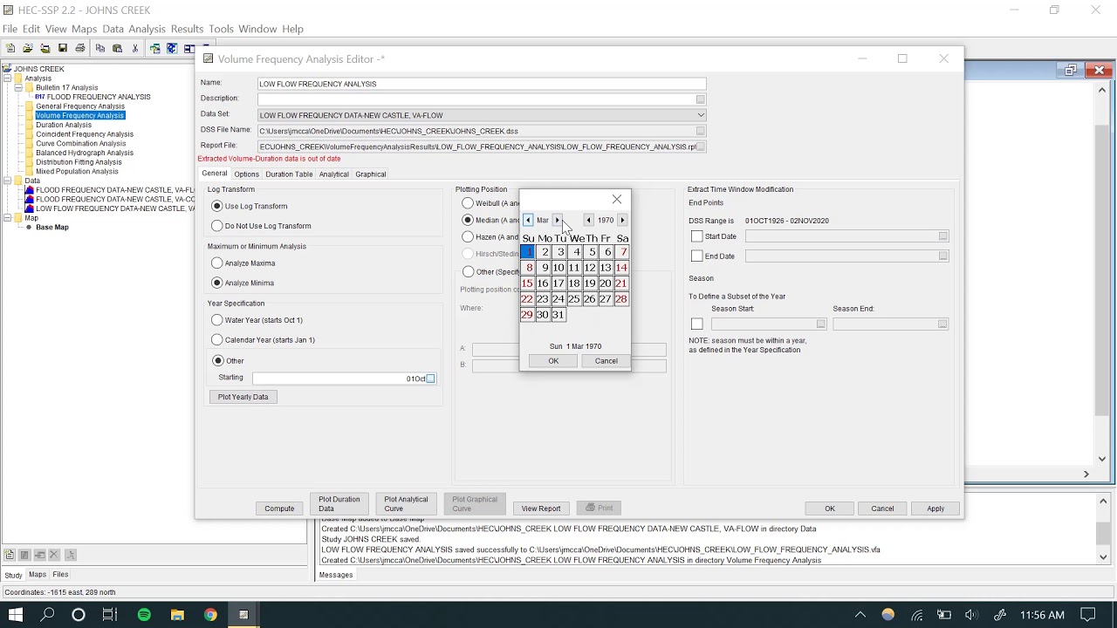Switch to the Options tab
Screen dimensions: 1117x628
point(246,174)
